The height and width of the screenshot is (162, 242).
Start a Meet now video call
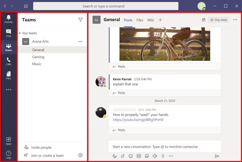tap(155, 156)
